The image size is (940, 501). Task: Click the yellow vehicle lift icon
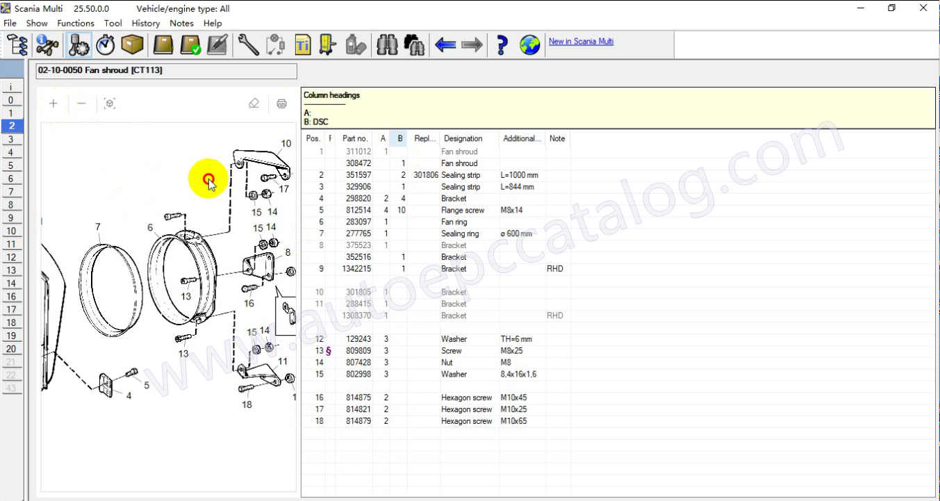[328, 45]
